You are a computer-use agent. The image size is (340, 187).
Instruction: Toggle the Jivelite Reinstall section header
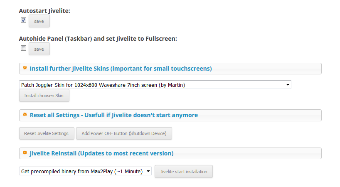click(x=170, y=153)
